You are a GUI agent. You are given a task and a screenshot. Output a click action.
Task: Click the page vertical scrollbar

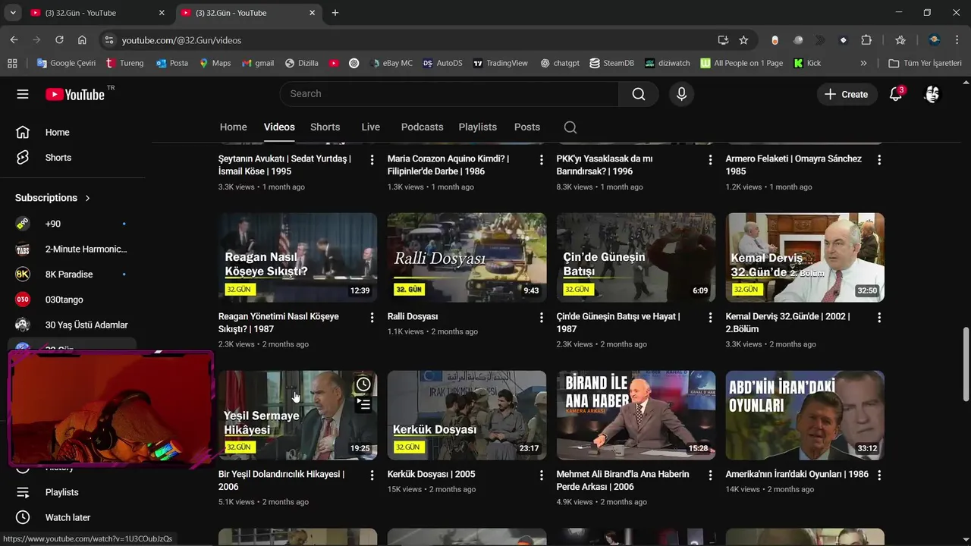pyautogui.click(x=966, y=364)
